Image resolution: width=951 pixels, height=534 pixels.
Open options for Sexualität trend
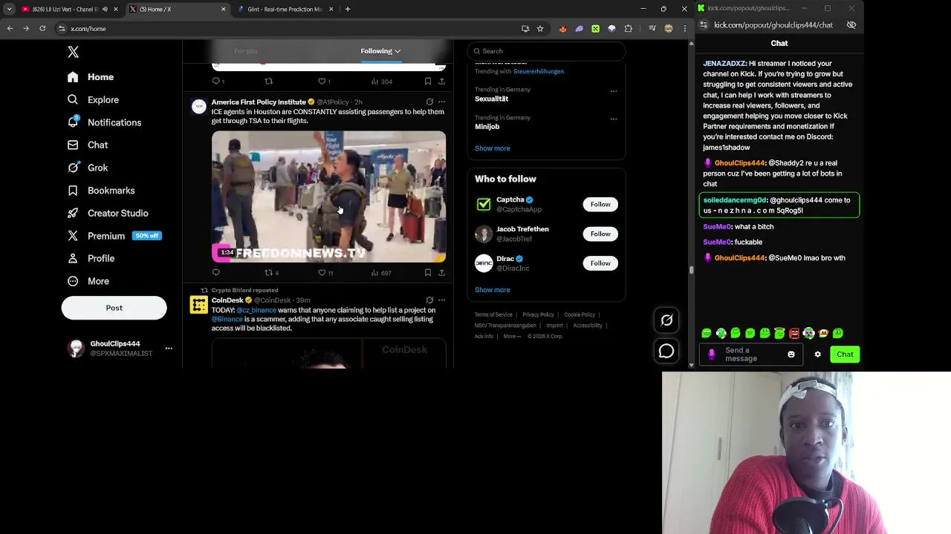pyautogui.click(x=614, y=91)
